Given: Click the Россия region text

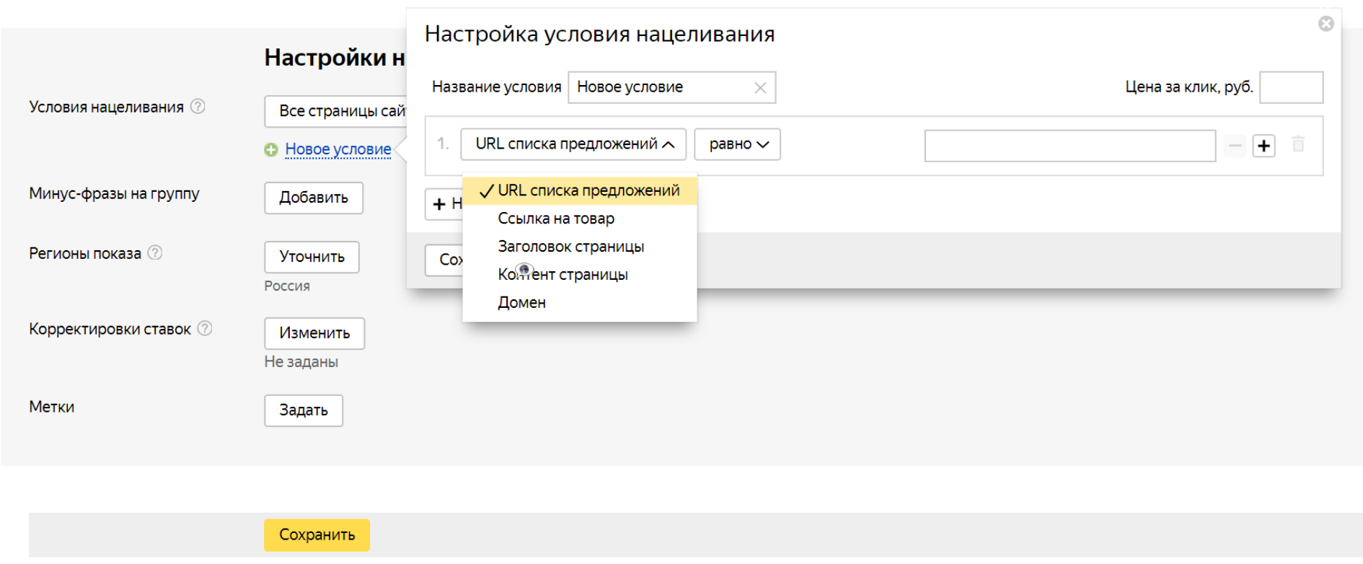Looking at the screenshot, I should click(287, 286).
